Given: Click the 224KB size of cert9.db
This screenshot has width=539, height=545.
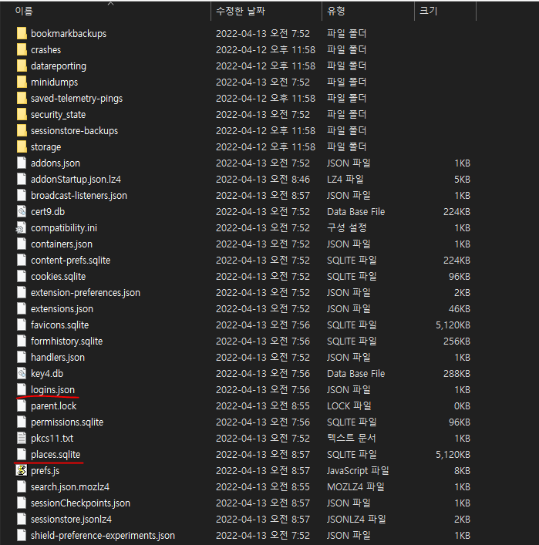Looking at the screenshot, I should pyautogui.click(x=456, y=212).
